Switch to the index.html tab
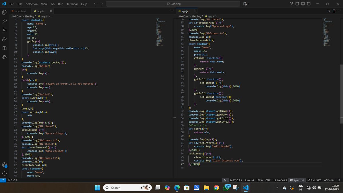Image resolution: width=343 pixels, height=193 pixels. (x=20, y=11)
